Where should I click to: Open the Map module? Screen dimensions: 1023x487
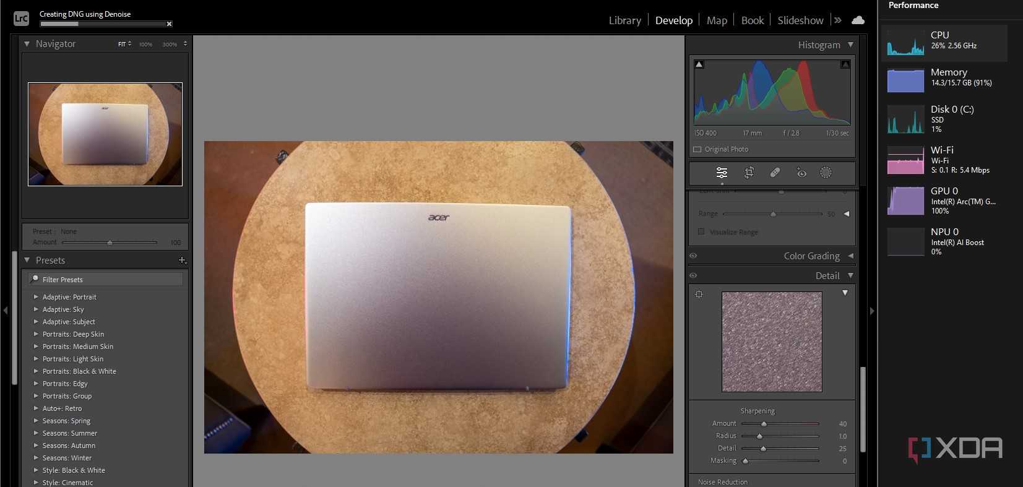717,20
